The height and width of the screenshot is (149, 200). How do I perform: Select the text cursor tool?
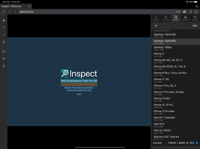coord(4,28)
